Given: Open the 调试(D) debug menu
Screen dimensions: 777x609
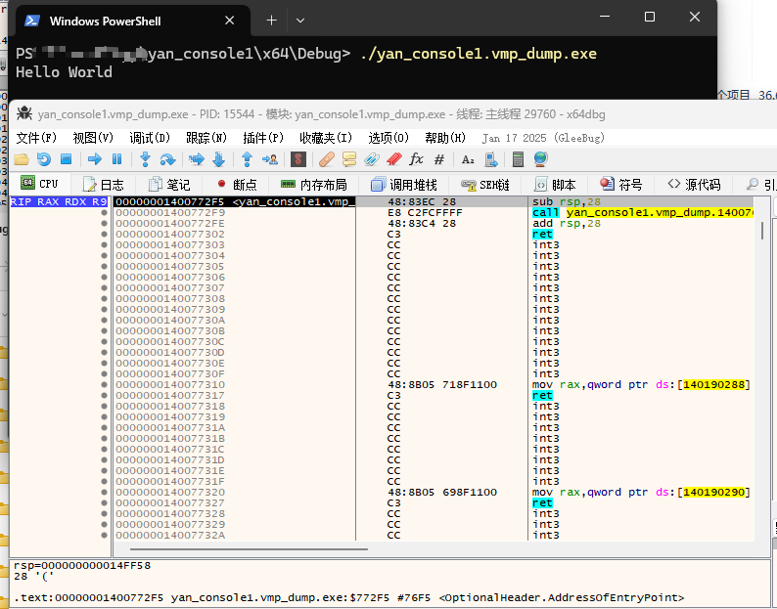Looking at the screenshot, I should coord(150,138).
